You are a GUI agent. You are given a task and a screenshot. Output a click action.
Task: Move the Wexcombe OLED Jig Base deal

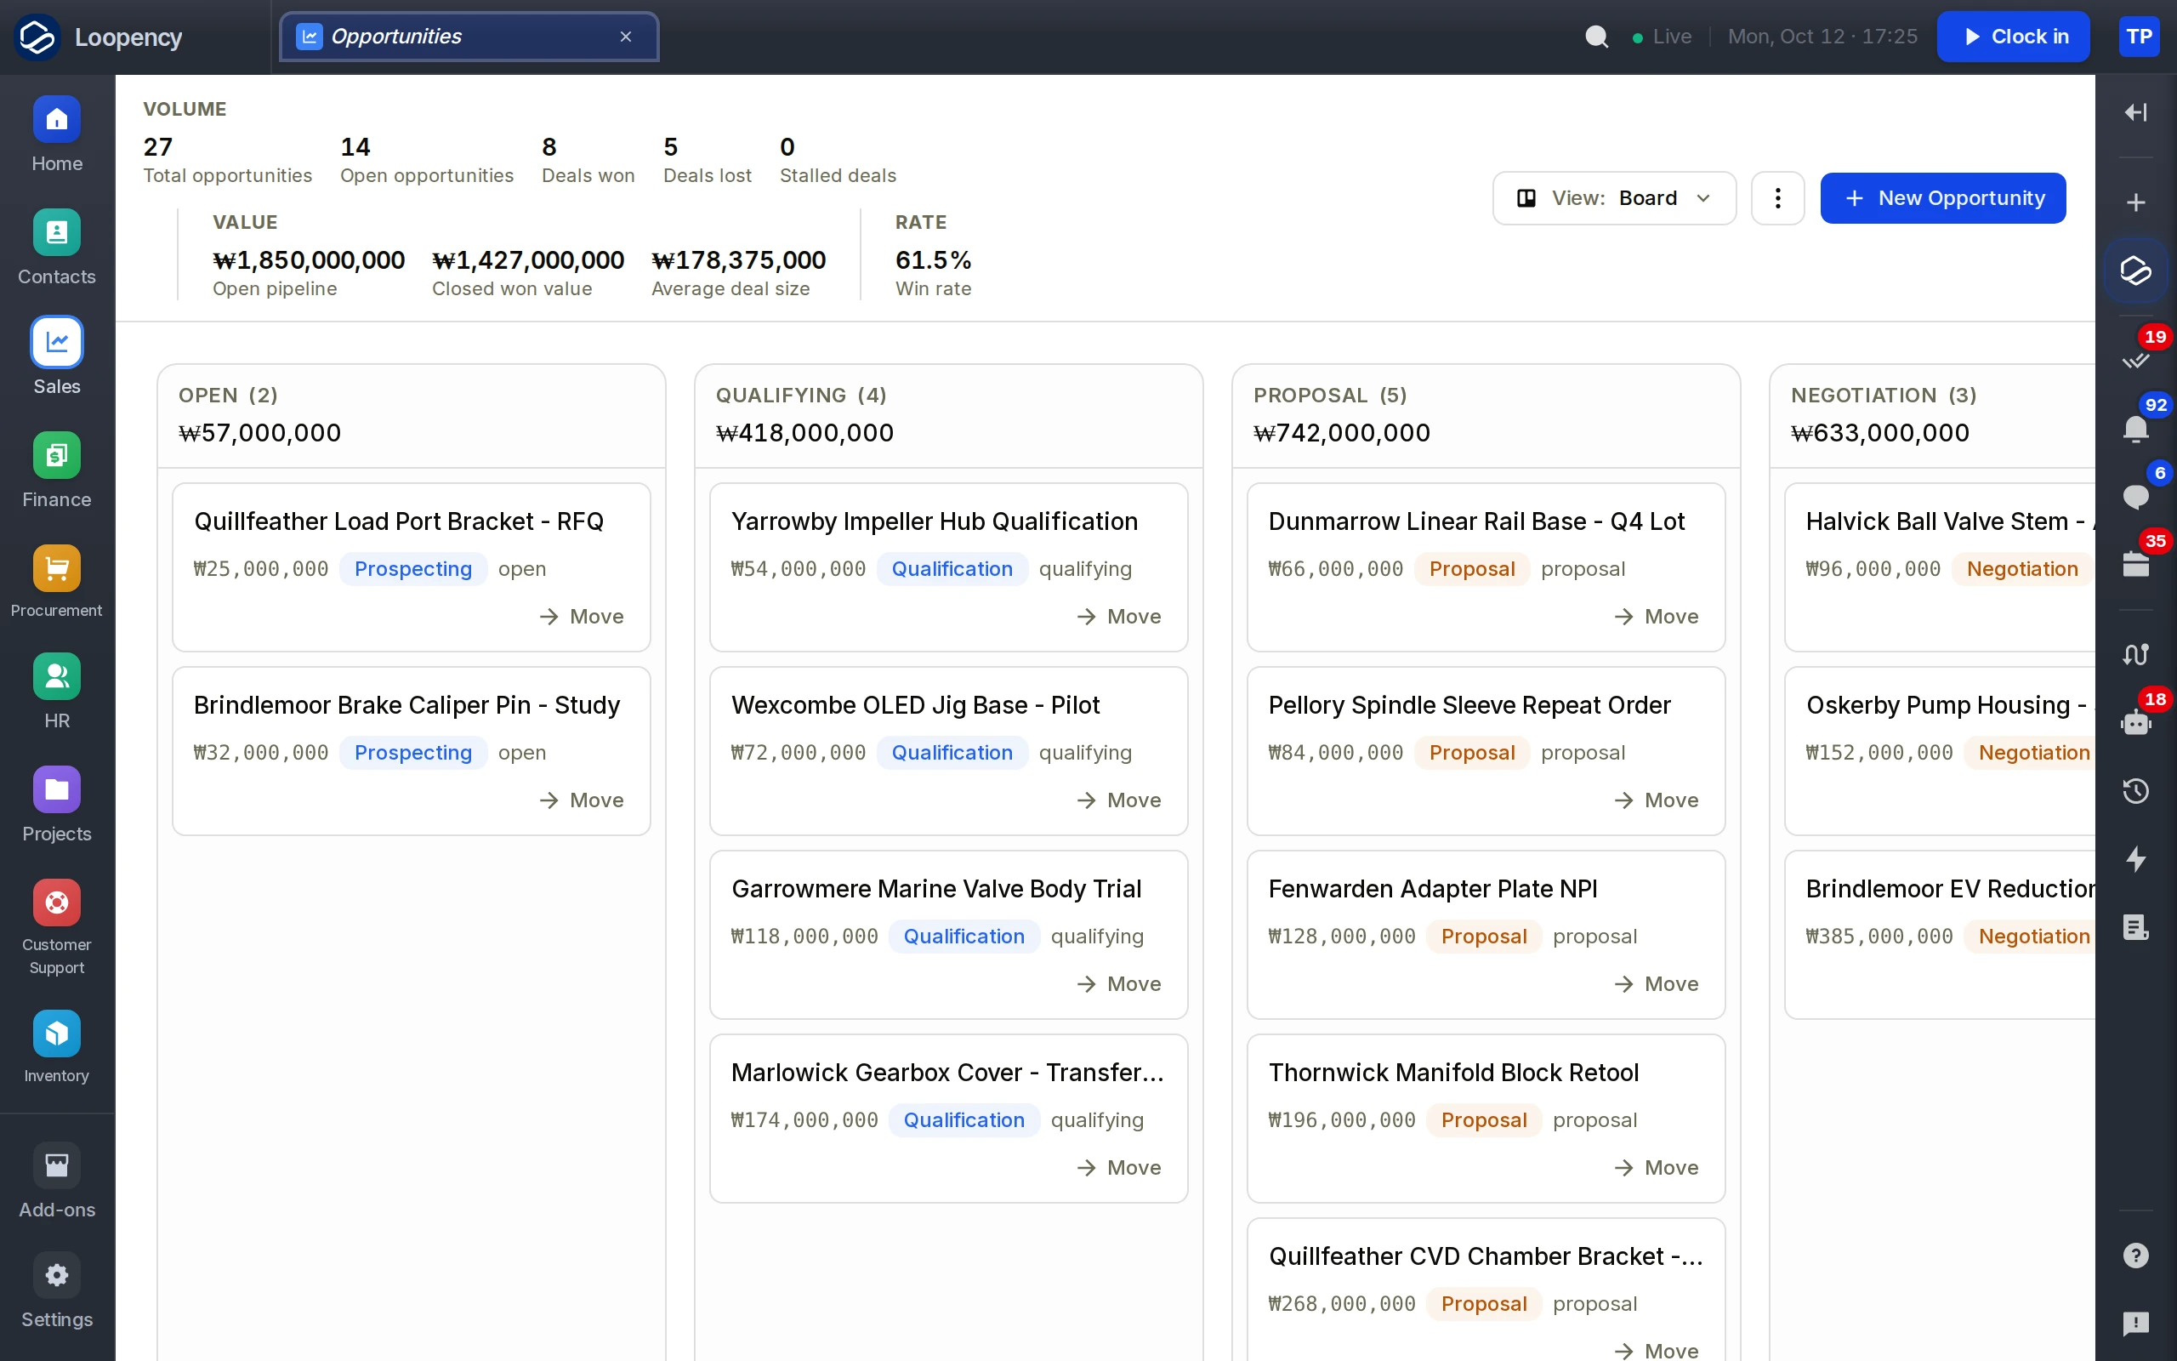(1119, 800)
